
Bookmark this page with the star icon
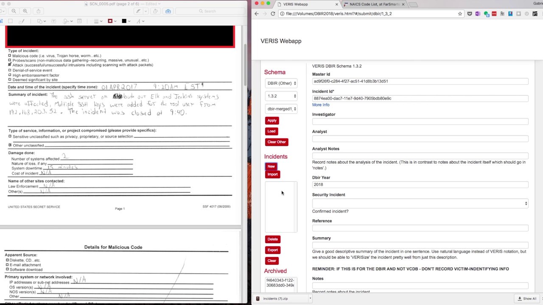[x=460, y=14]
